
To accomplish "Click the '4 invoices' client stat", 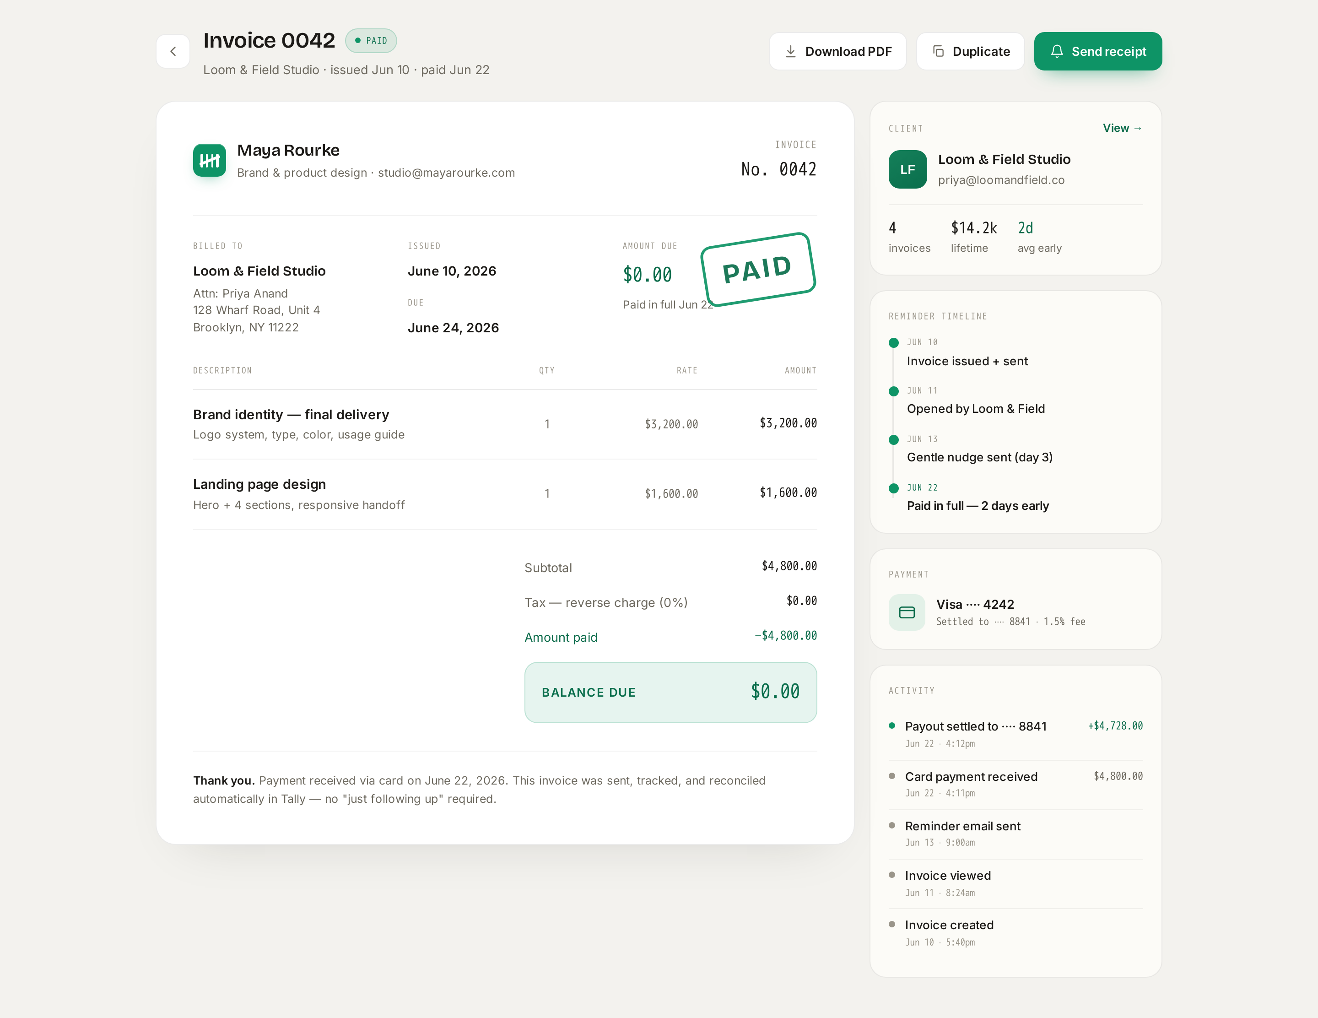I will 909,237.
